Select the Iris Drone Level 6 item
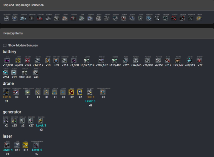Image resolution: width=214 pixels, height=157 pixels. (x=90, y=92)
